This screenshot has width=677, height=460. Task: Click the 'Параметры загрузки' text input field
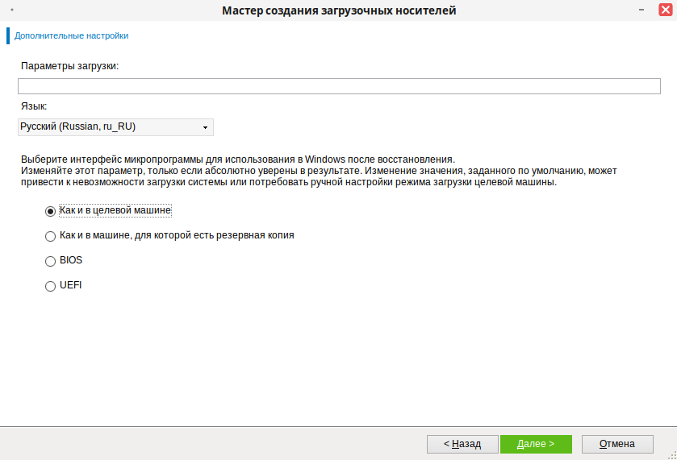point(339,87)
